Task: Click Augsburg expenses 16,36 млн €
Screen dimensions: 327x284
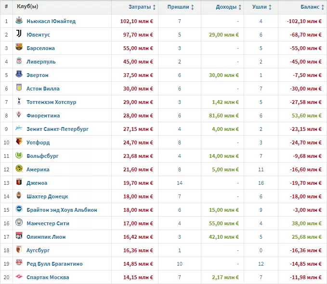Action: (138, 250)
